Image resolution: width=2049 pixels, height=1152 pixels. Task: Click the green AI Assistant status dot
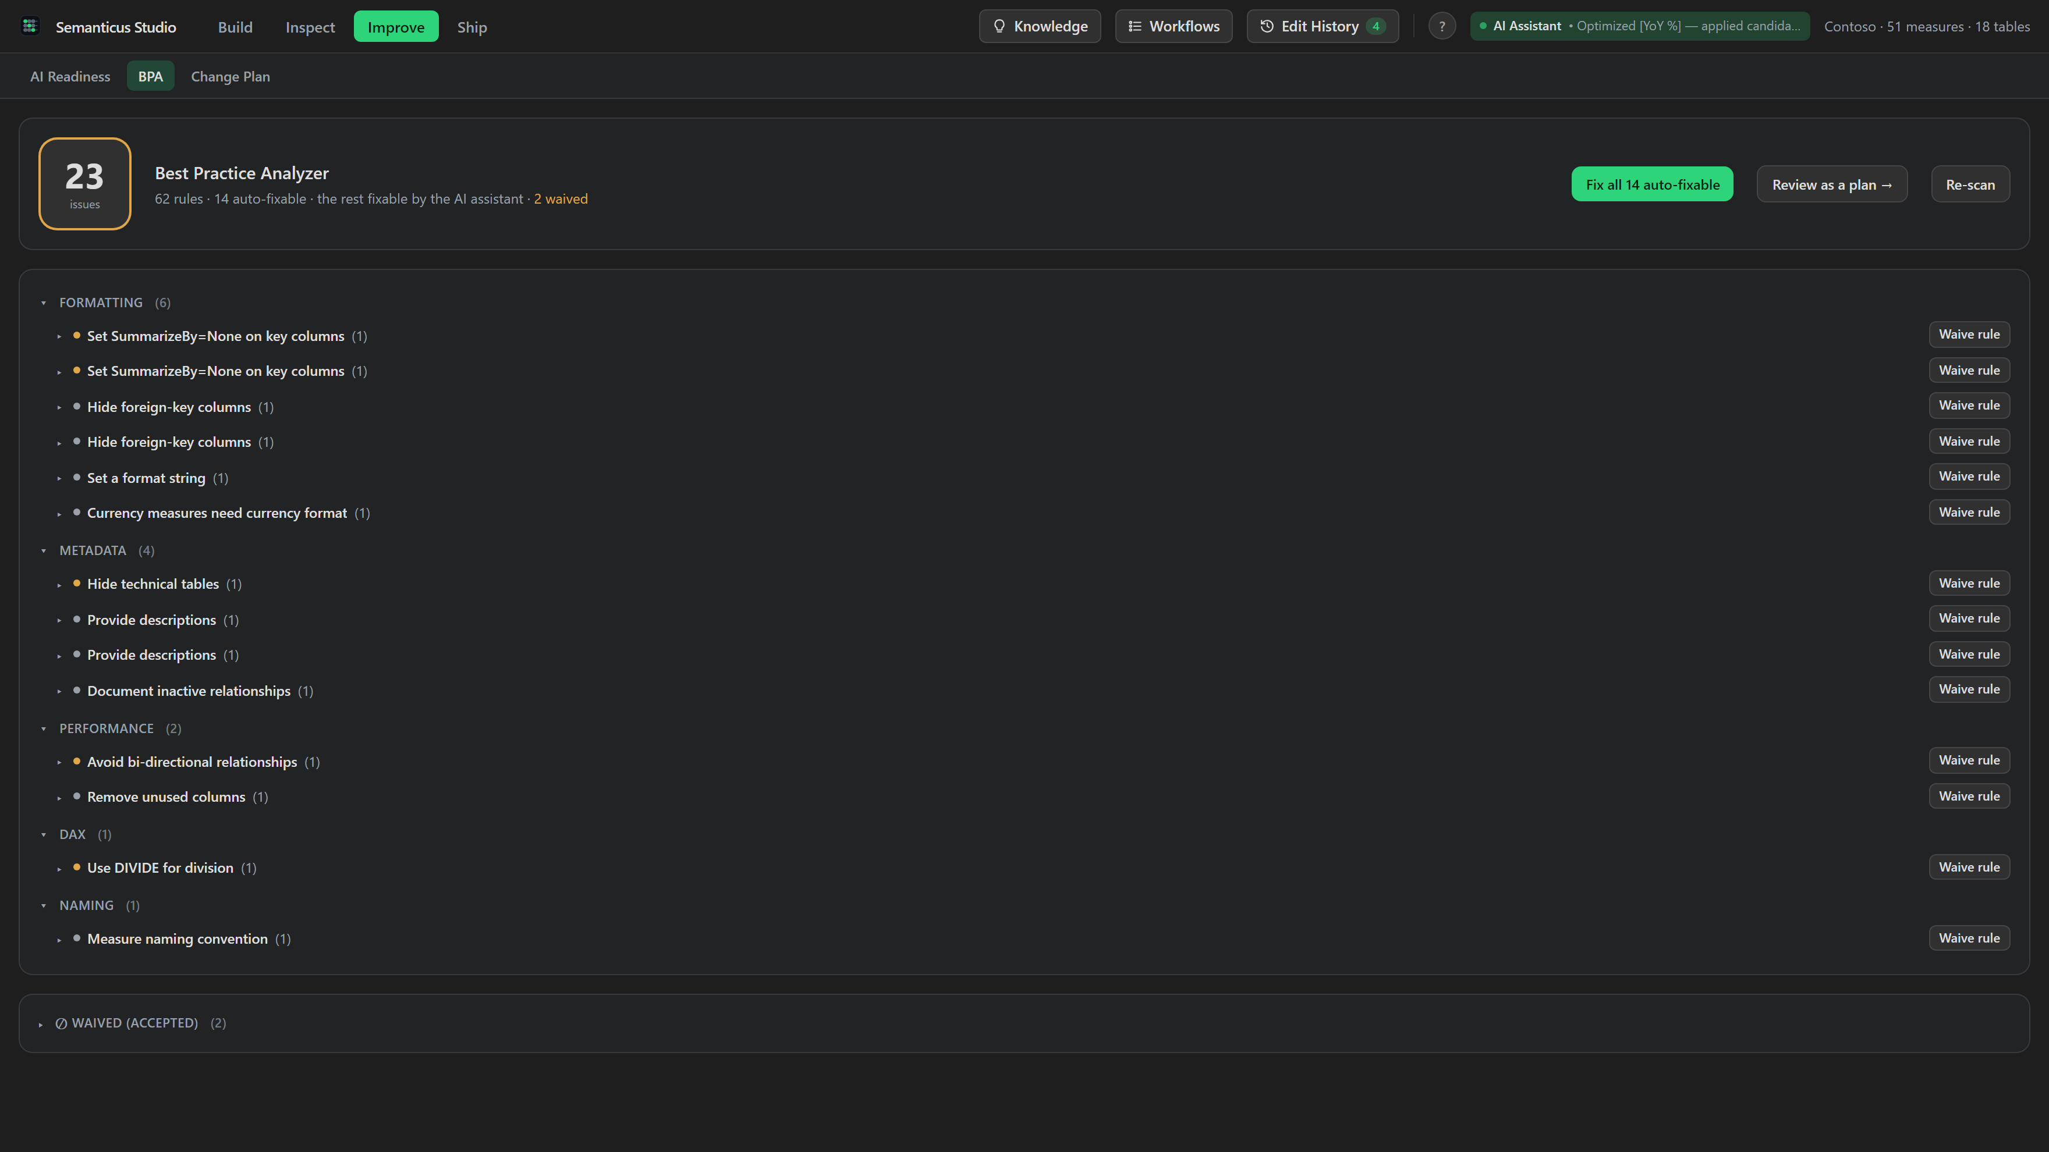point(1483,26)
